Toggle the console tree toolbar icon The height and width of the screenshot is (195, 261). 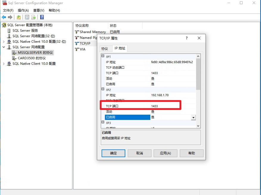[27, 17]
